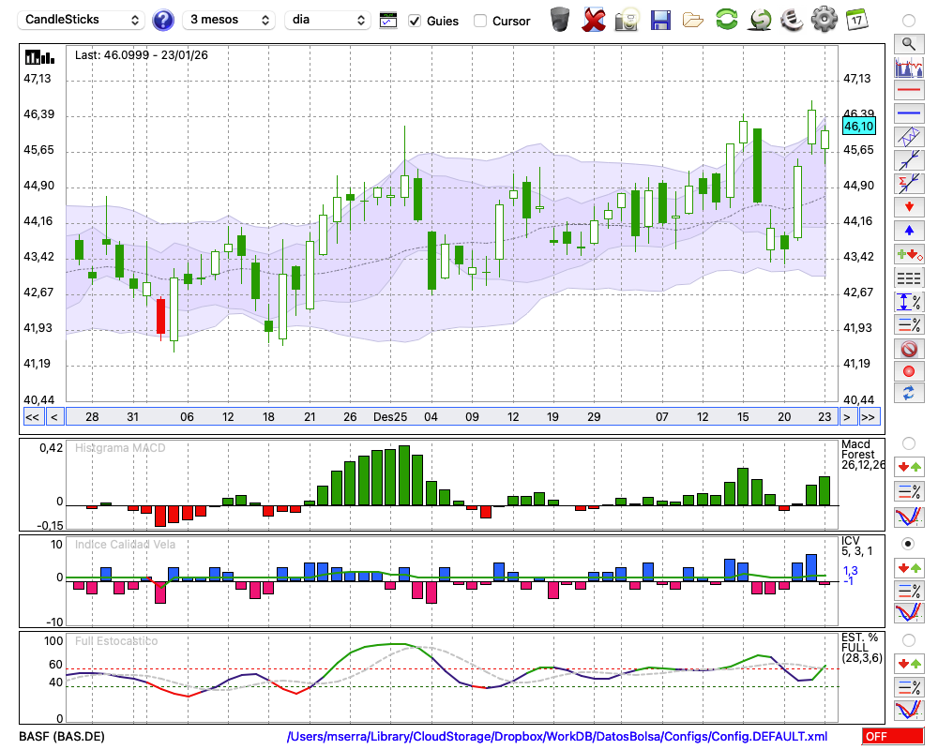Screen dimensions: 938x750
Task: Click the Config.DEFAULT.xml file path link
Action: (x=557, y=737)
